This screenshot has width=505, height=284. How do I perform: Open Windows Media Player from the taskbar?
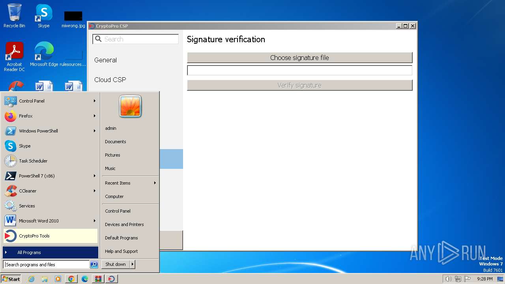click(x=58, y=279)
